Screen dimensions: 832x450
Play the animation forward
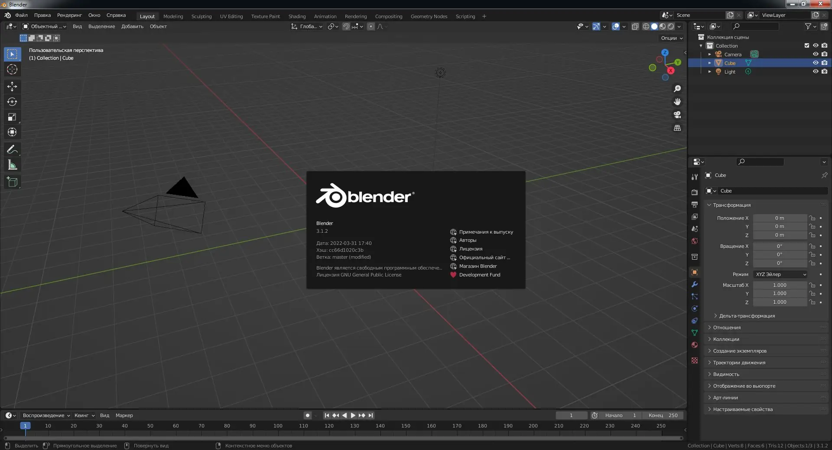point(353,415)
